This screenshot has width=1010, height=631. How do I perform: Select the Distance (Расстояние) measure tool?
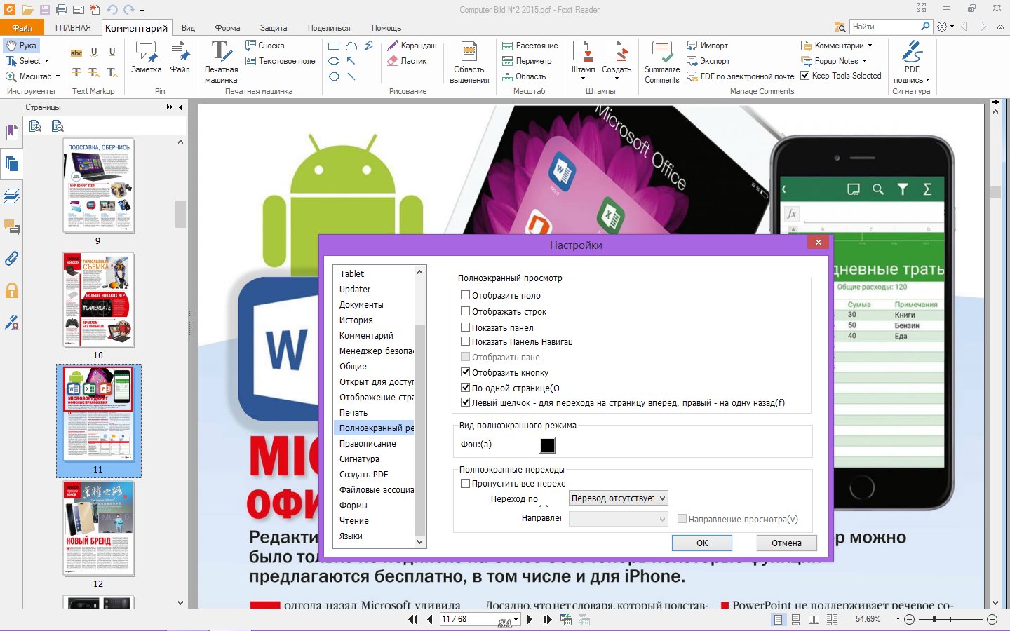[x=530, y=46]
